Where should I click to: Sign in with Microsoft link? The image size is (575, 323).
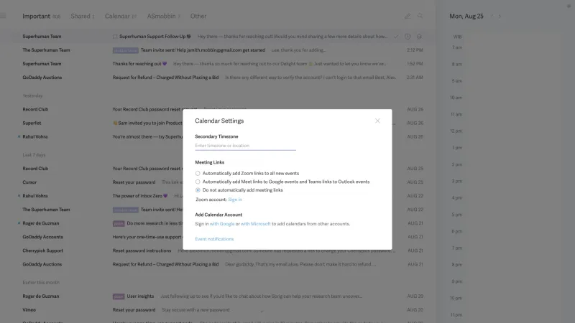256,224
